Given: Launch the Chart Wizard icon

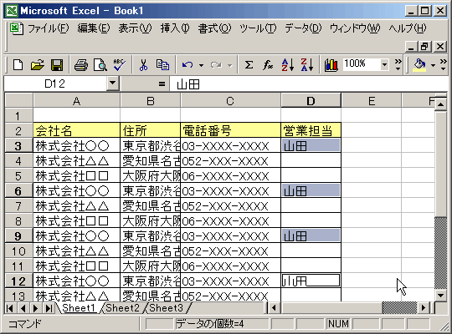Looking at the screenshot, I should [x=331, y=65].
